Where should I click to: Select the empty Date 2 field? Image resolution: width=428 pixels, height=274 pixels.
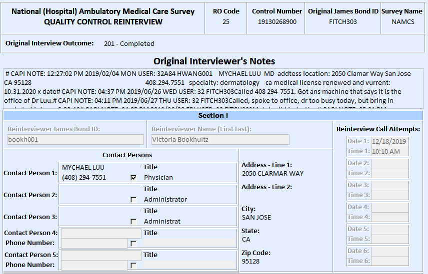pyautogui.click(x=389, y=163)
